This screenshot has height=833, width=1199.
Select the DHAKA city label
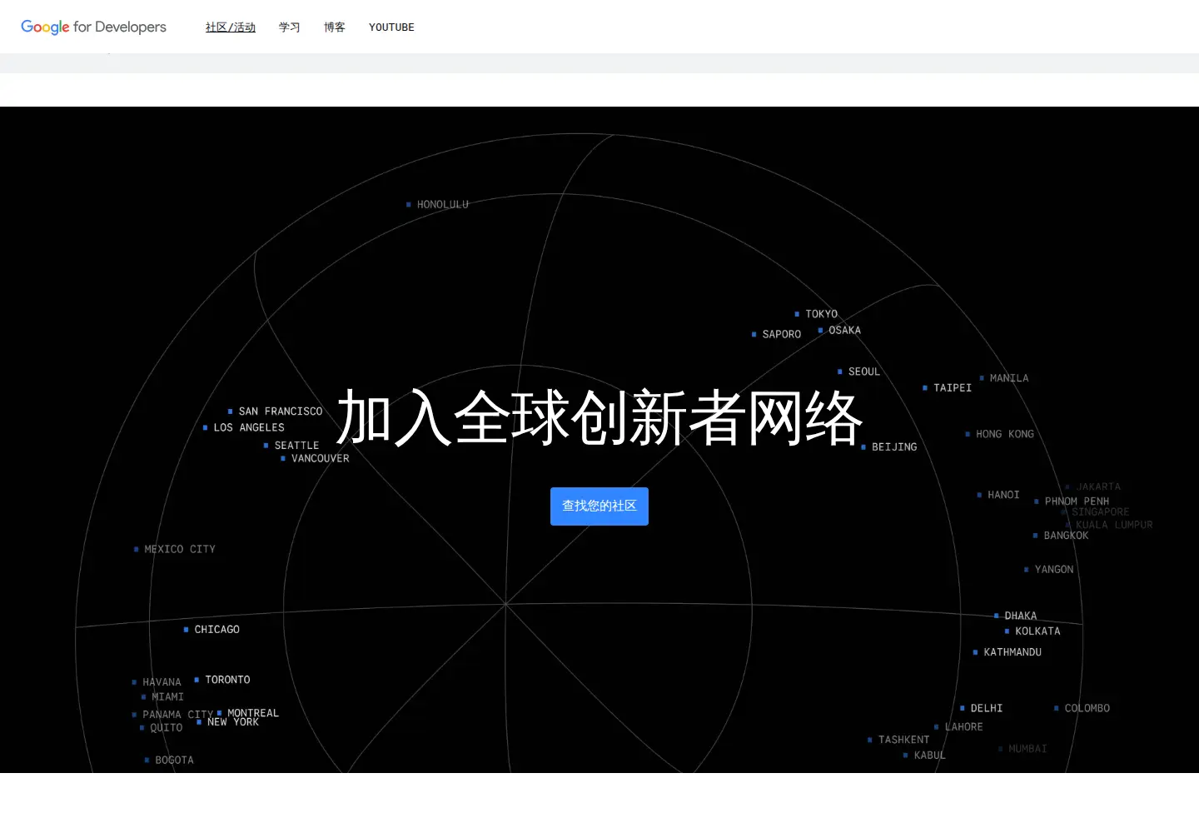(1021, 616)
